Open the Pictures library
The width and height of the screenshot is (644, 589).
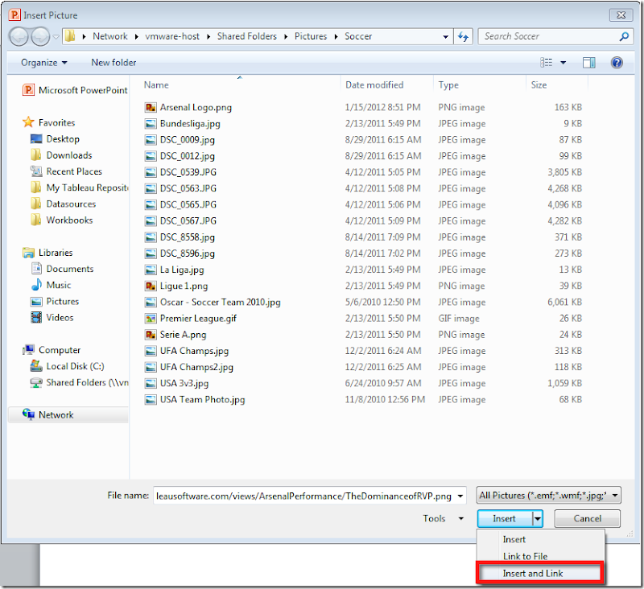63,301
